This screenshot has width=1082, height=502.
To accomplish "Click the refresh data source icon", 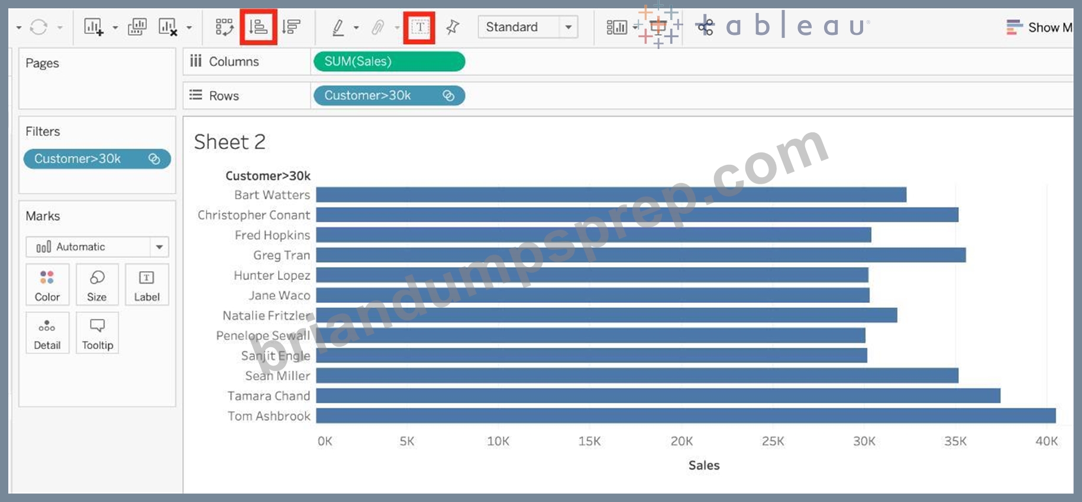I will coord(38,27).
